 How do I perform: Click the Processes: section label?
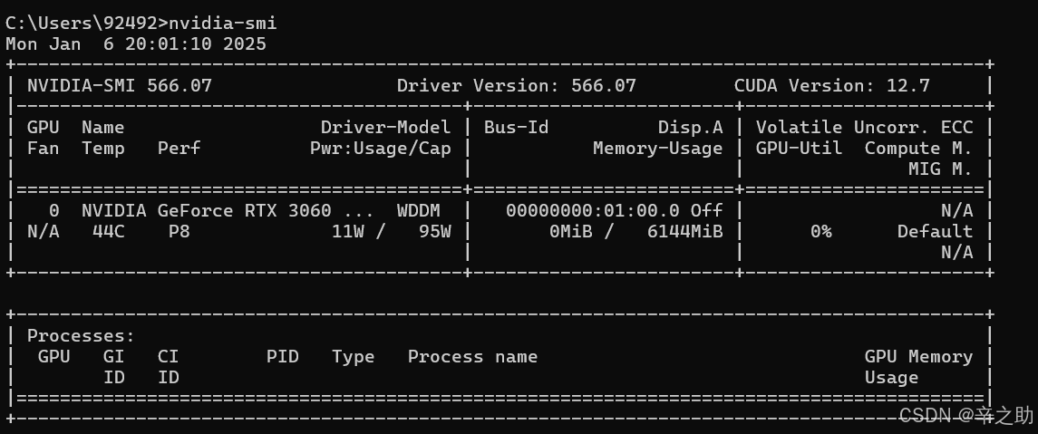[x=82, y=335]
